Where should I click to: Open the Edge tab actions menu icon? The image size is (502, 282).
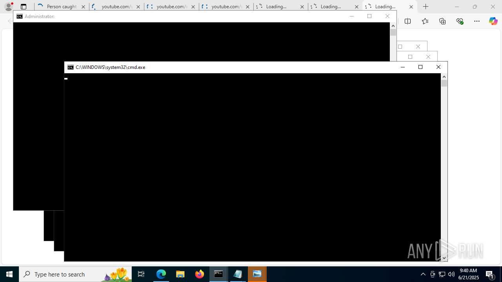[24, 7]
